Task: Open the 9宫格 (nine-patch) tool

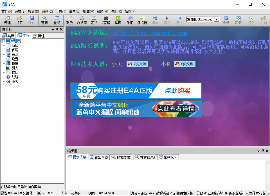Action: click(x=106, y=20)
